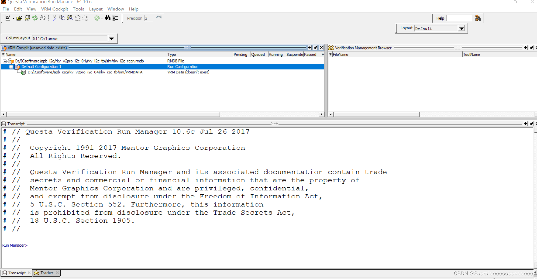Click the FileName column header
This screenshot has width=537, height=279.
(397, 54)
